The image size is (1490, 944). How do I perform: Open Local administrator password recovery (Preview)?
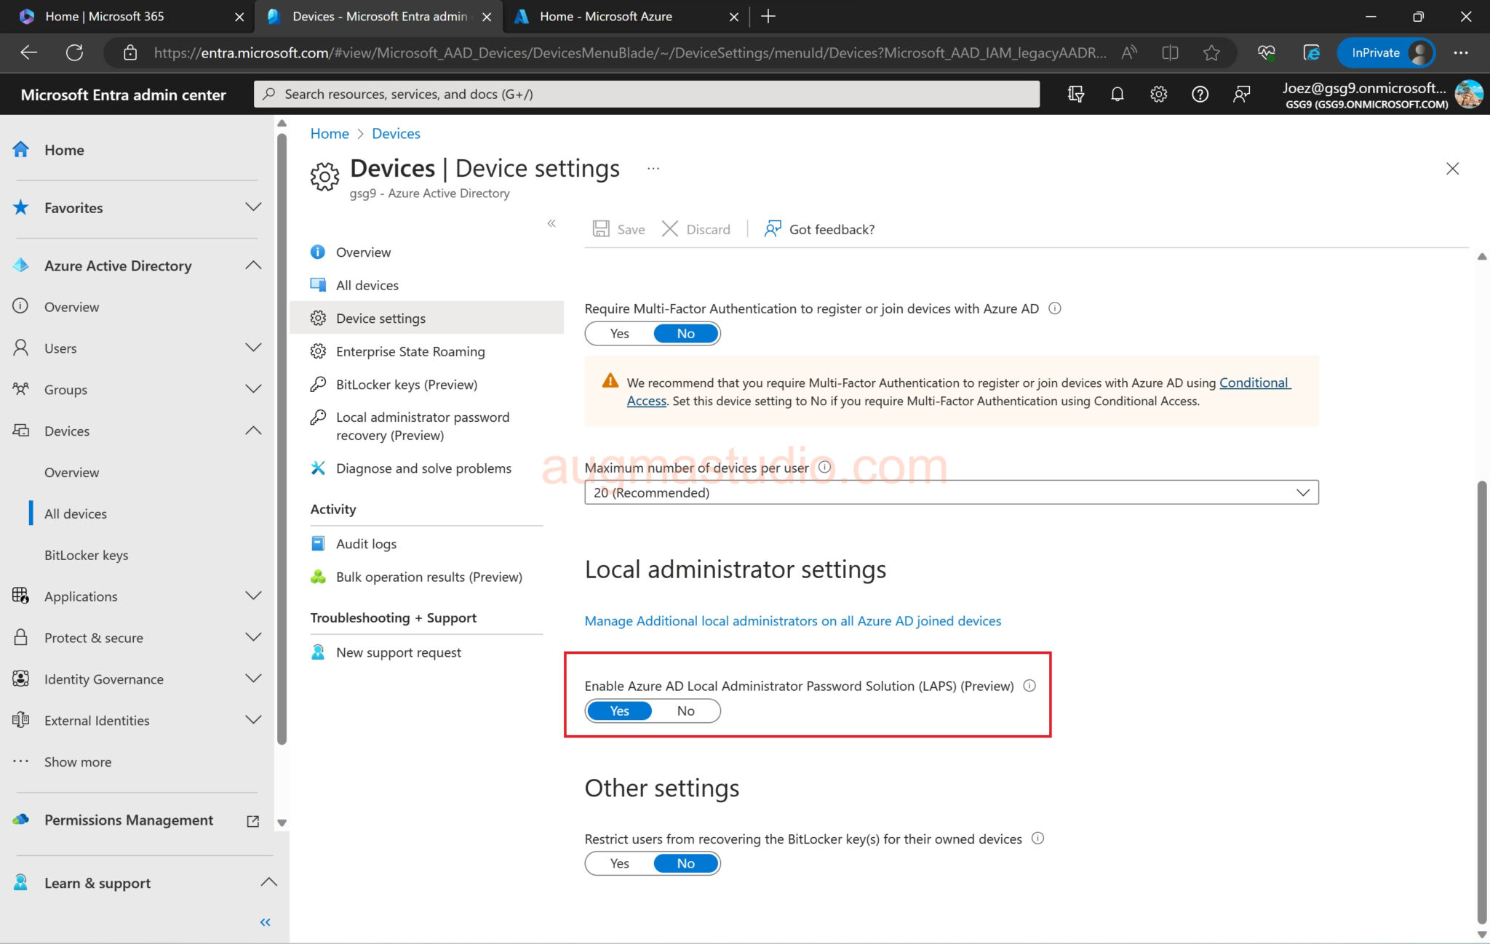(422, 426)
